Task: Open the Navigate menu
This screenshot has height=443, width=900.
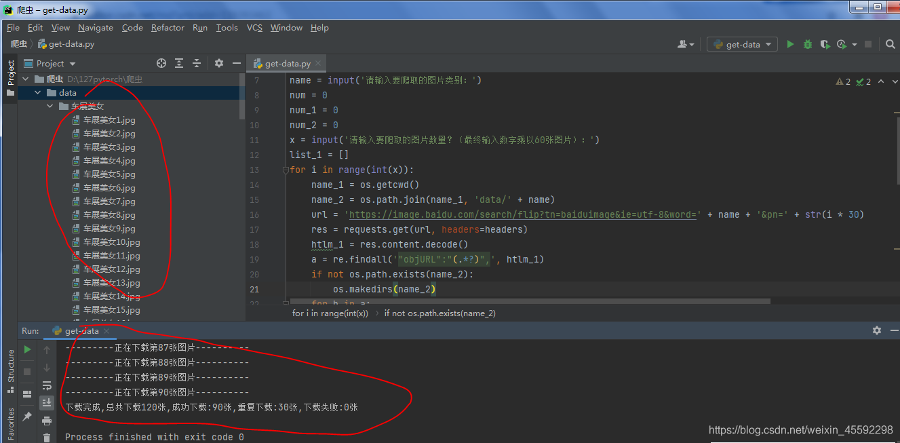Action: click(96, 28)
